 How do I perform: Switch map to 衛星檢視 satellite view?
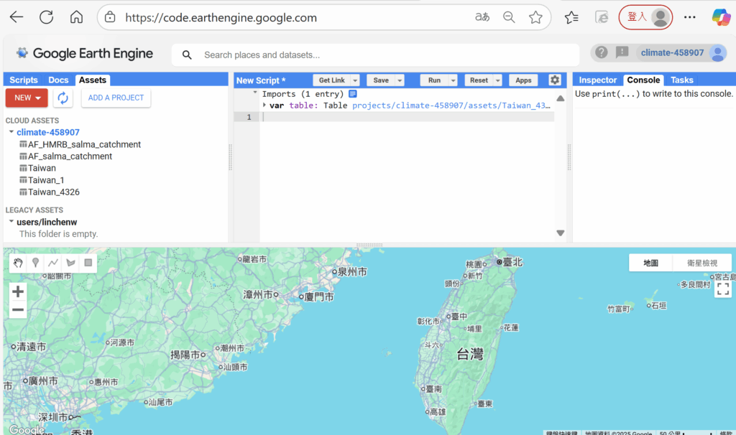[x=701, y=263]
